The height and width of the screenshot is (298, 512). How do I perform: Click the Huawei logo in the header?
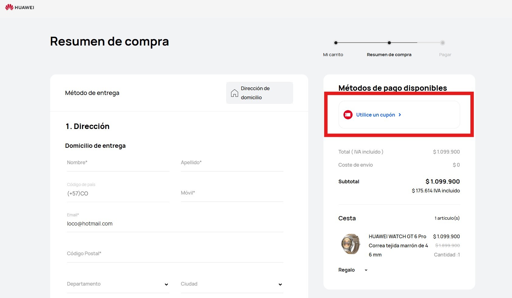point(19,7)
